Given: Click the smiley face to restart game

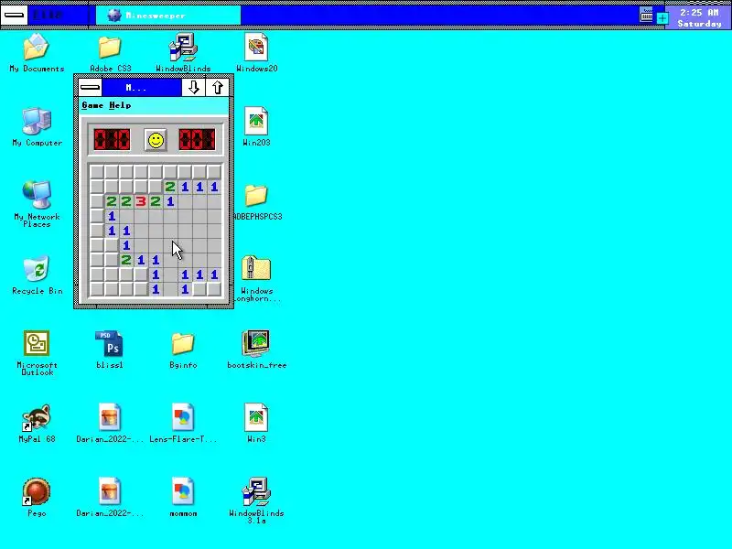Looking at the screenshot, I should pos(156,140).
